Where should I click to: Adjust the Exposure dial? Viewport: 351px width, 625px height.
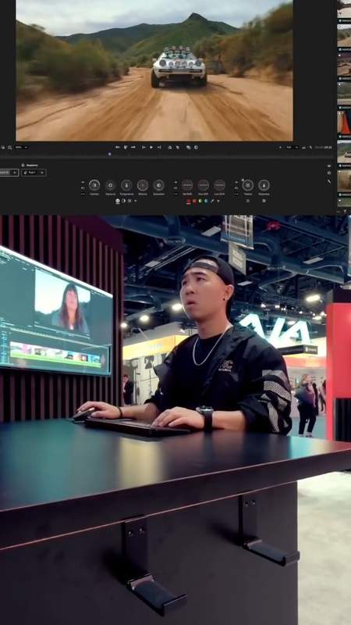110,185
